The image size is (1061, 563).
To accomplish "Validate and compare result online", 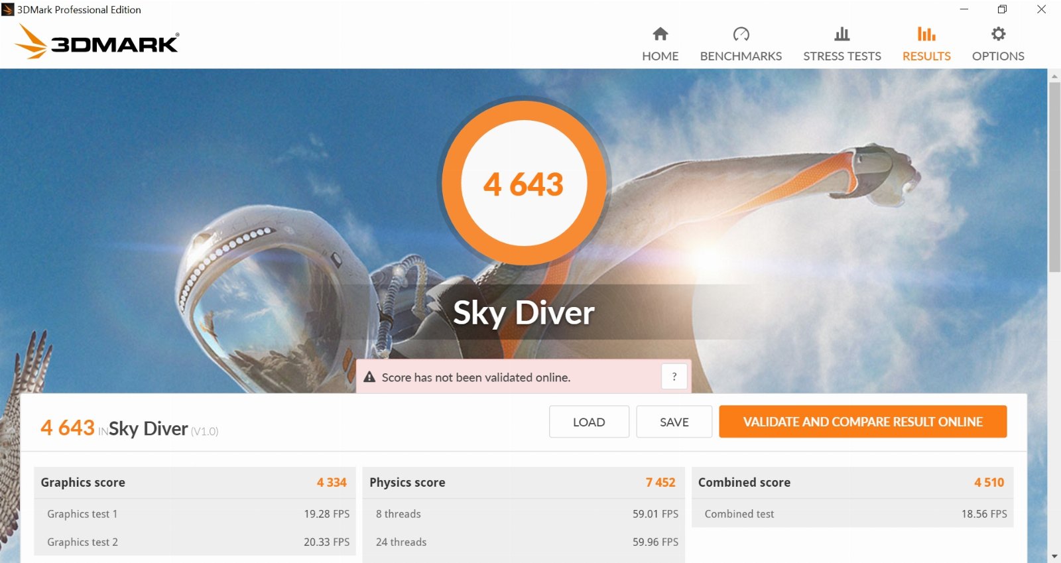I will (863, 422).
